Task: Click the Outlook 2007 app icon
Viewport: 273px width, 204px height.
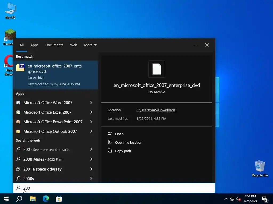Action: click(18, 131)
